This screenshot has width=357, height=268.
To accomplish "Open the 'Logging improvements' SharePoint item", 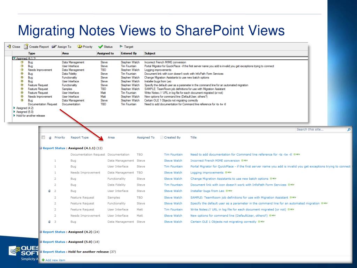I will coord(207,173).
